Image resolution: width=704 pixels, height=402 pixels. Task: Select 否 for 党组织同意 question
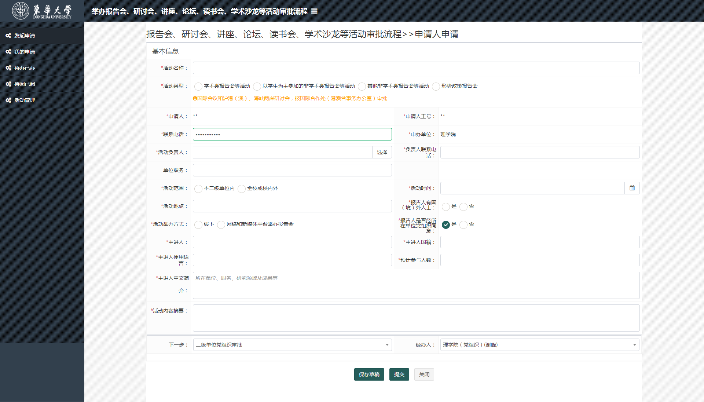pyautogui.click(x=463, y=224)
